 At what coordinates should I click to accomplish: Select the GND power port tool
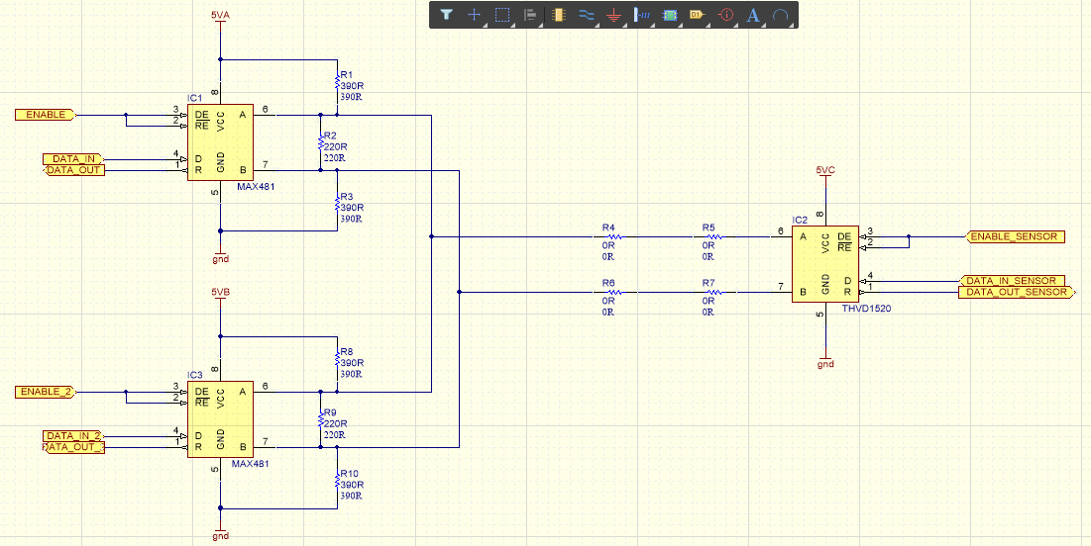(613, 15)
